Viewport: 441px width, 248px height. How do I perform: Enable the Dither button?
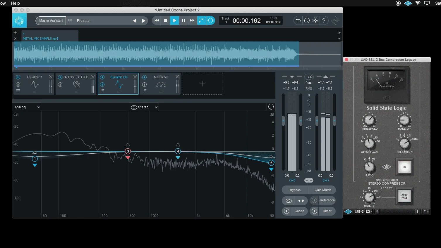(323, 211)
